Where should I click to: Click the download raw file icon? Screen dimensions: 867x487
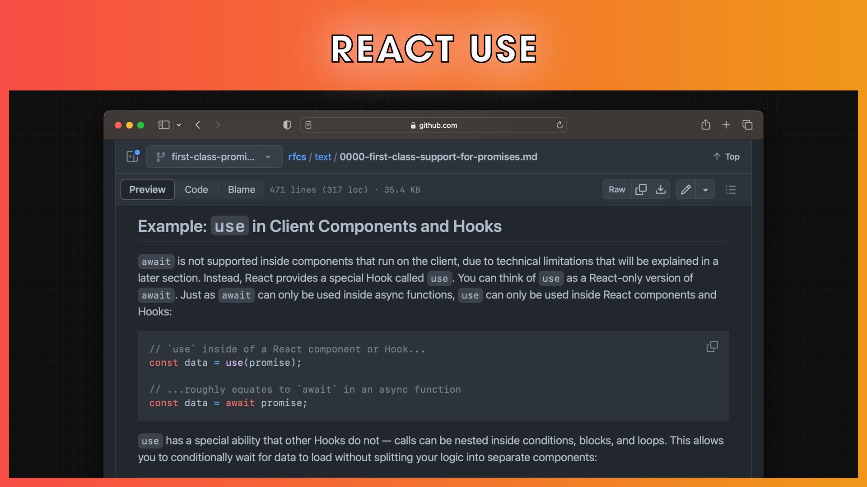click(661, 189)
